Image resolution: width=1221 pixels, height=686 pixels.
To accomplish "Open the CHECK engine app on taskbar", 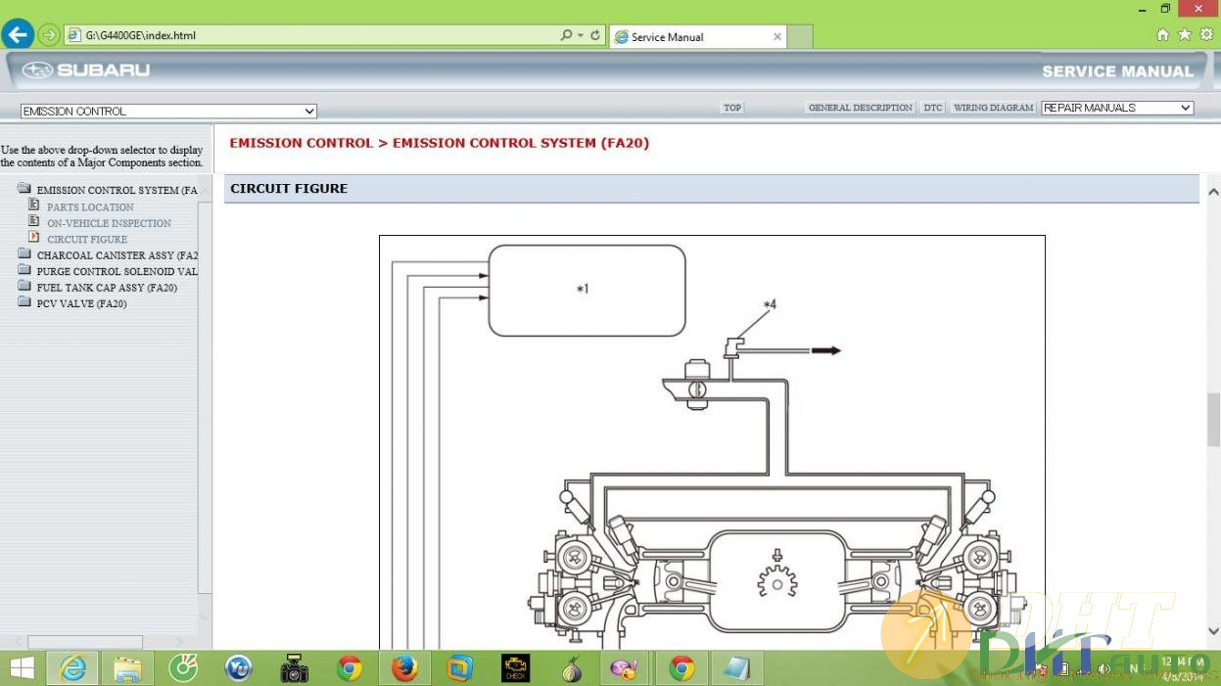I will [x=515, y=668].
